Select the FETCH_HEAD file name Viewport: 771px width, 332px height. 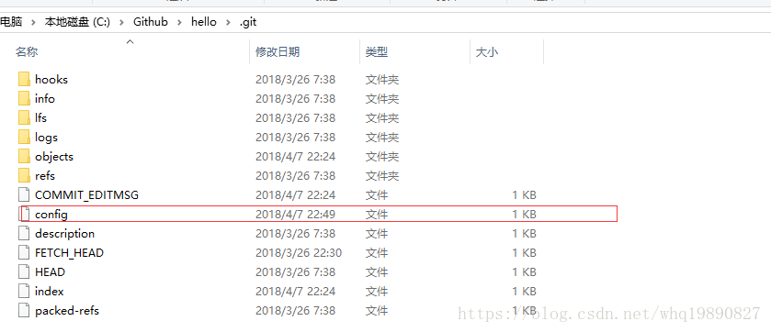[x=69, y=252]
